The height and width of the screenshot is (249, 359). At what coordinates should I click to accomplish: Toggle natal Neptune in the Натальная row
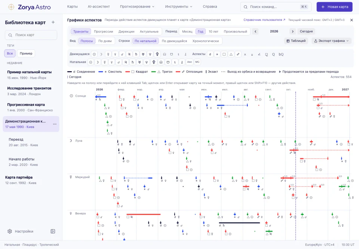coord(147,62)
